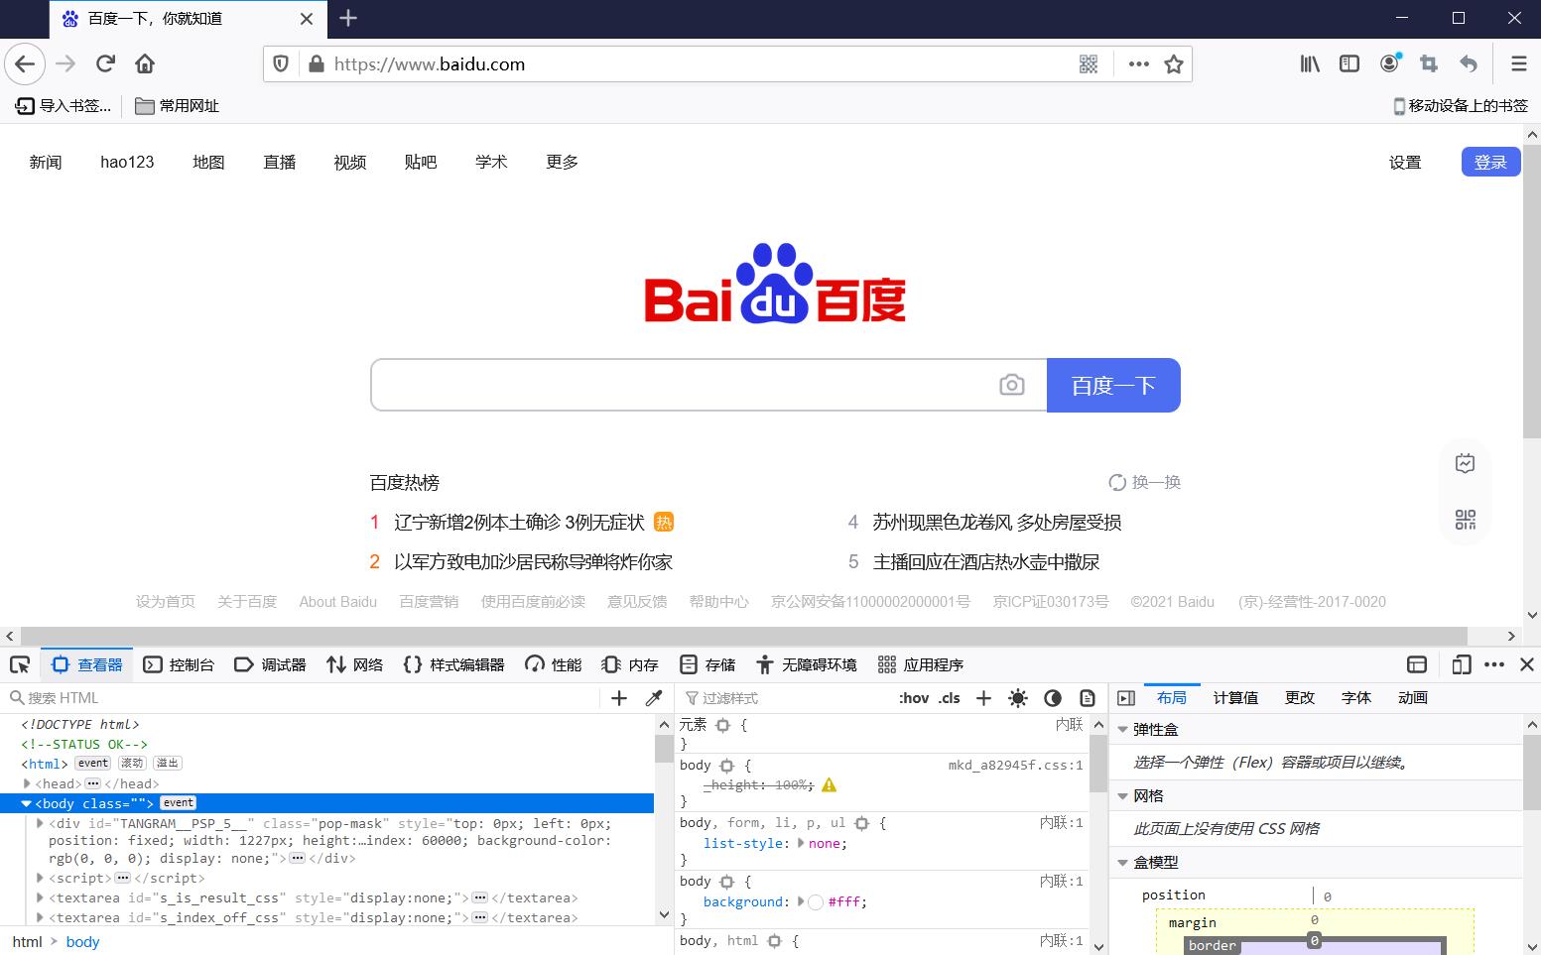Collapse the 弹性盒 section
This screenshot has height=955, width=1541.
click(x=1123, y=730)
